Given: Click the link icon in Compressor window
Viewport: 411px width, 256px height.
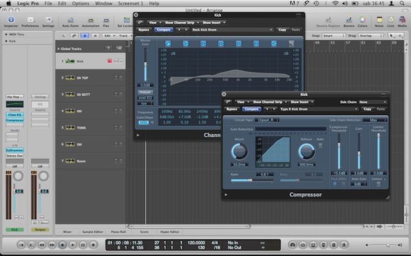Looking at the screenshot, I should click(x=228, y=102).
